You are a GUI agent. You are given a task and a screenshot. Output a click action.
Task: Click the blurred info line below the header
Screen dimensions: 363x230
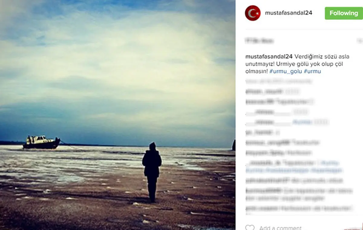tap(259, 40)
